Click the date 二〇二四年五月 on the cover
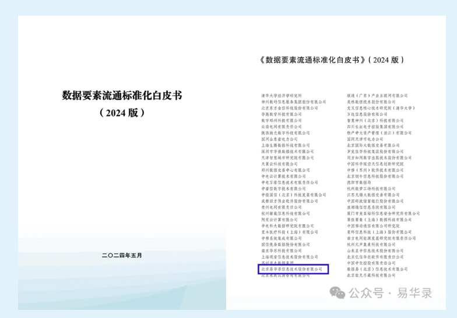Viewport: 457px width, 318px height. (122, 255)
